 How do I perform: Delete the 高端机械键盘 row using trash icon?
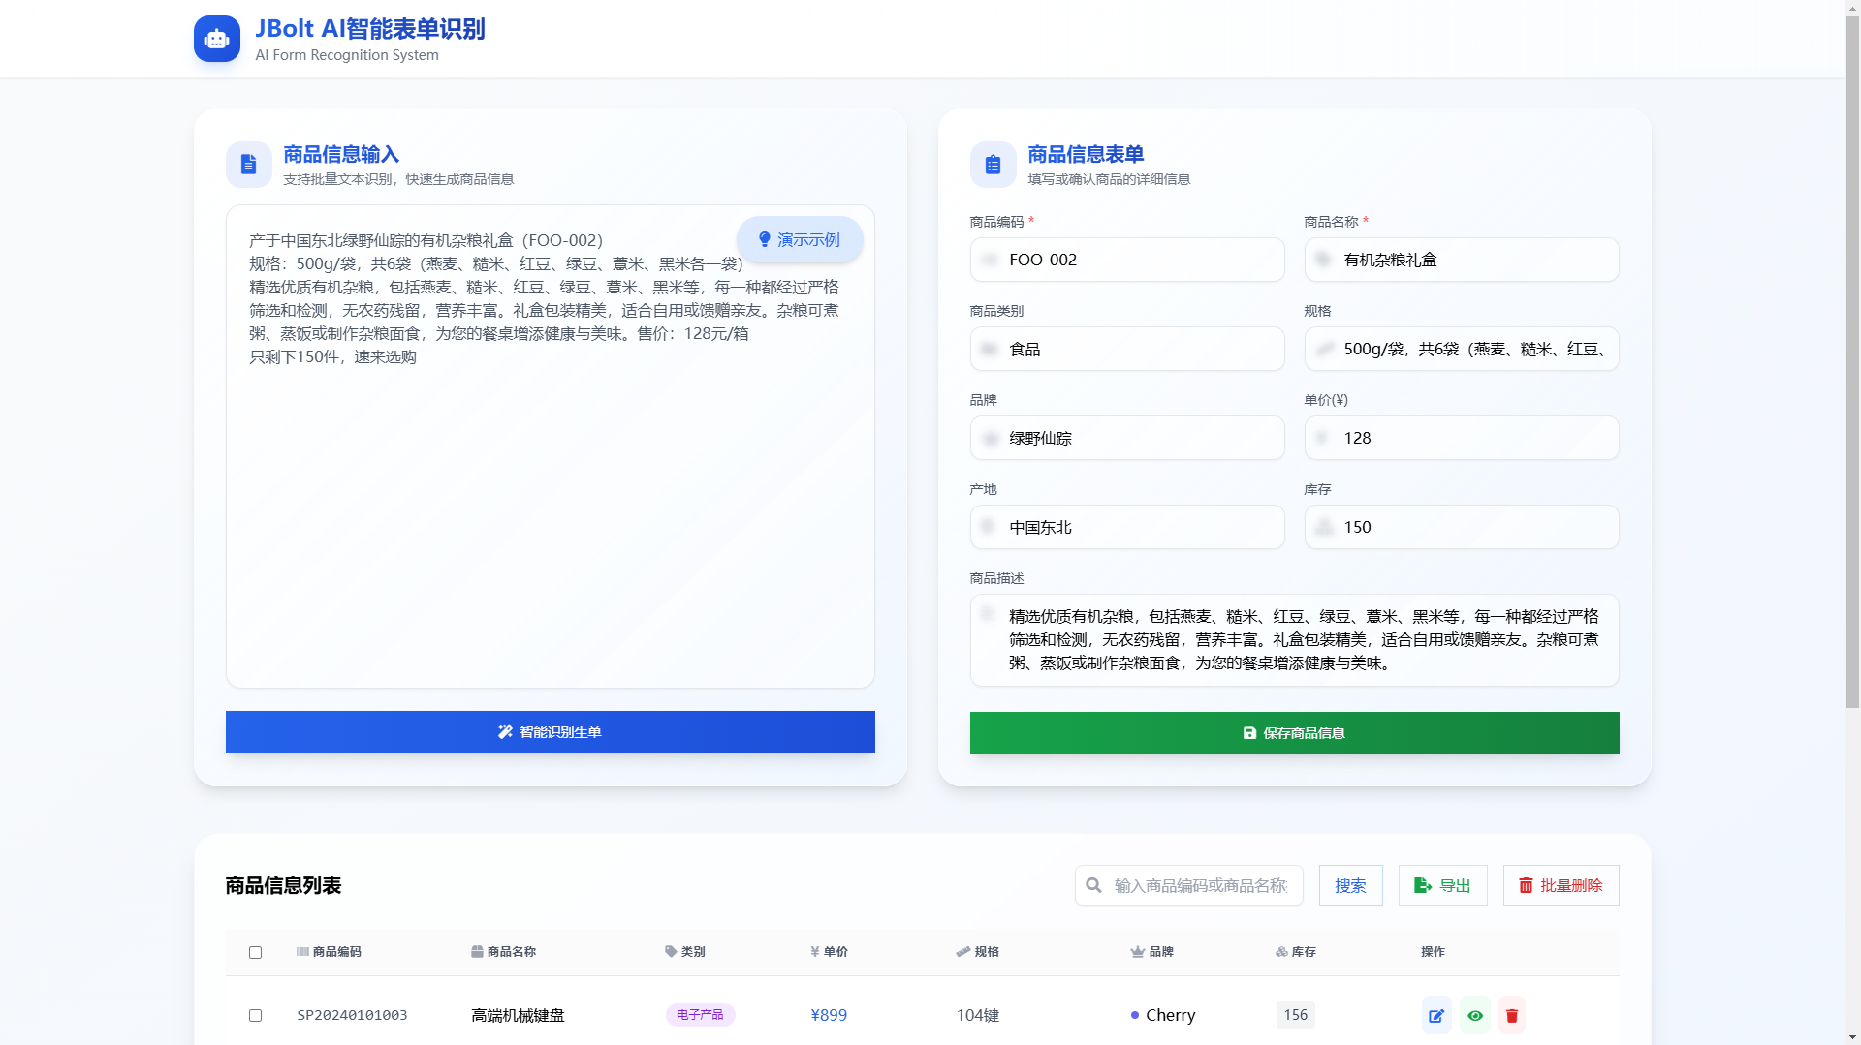click(1512, 1015)
